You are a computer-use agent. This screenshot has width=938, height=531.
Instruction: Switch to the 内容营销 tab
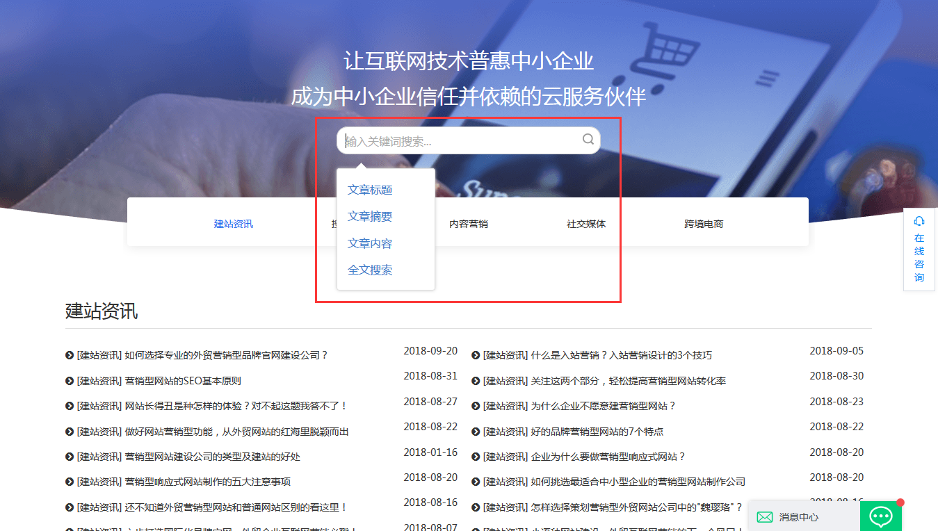tap(469, 223)
